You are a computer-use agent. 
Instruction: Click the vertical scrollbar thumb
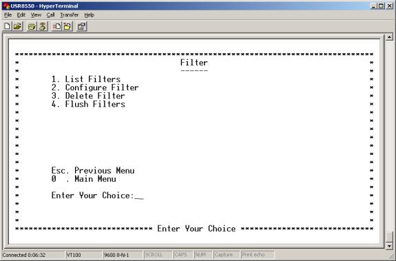389,237
